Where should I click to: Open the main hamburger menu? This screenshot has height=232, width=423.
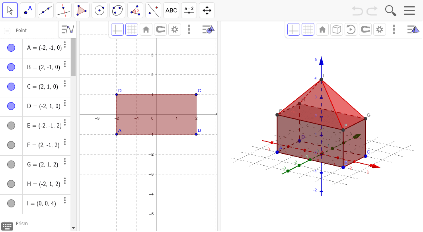pyautogui.click(x=409, y=10)
